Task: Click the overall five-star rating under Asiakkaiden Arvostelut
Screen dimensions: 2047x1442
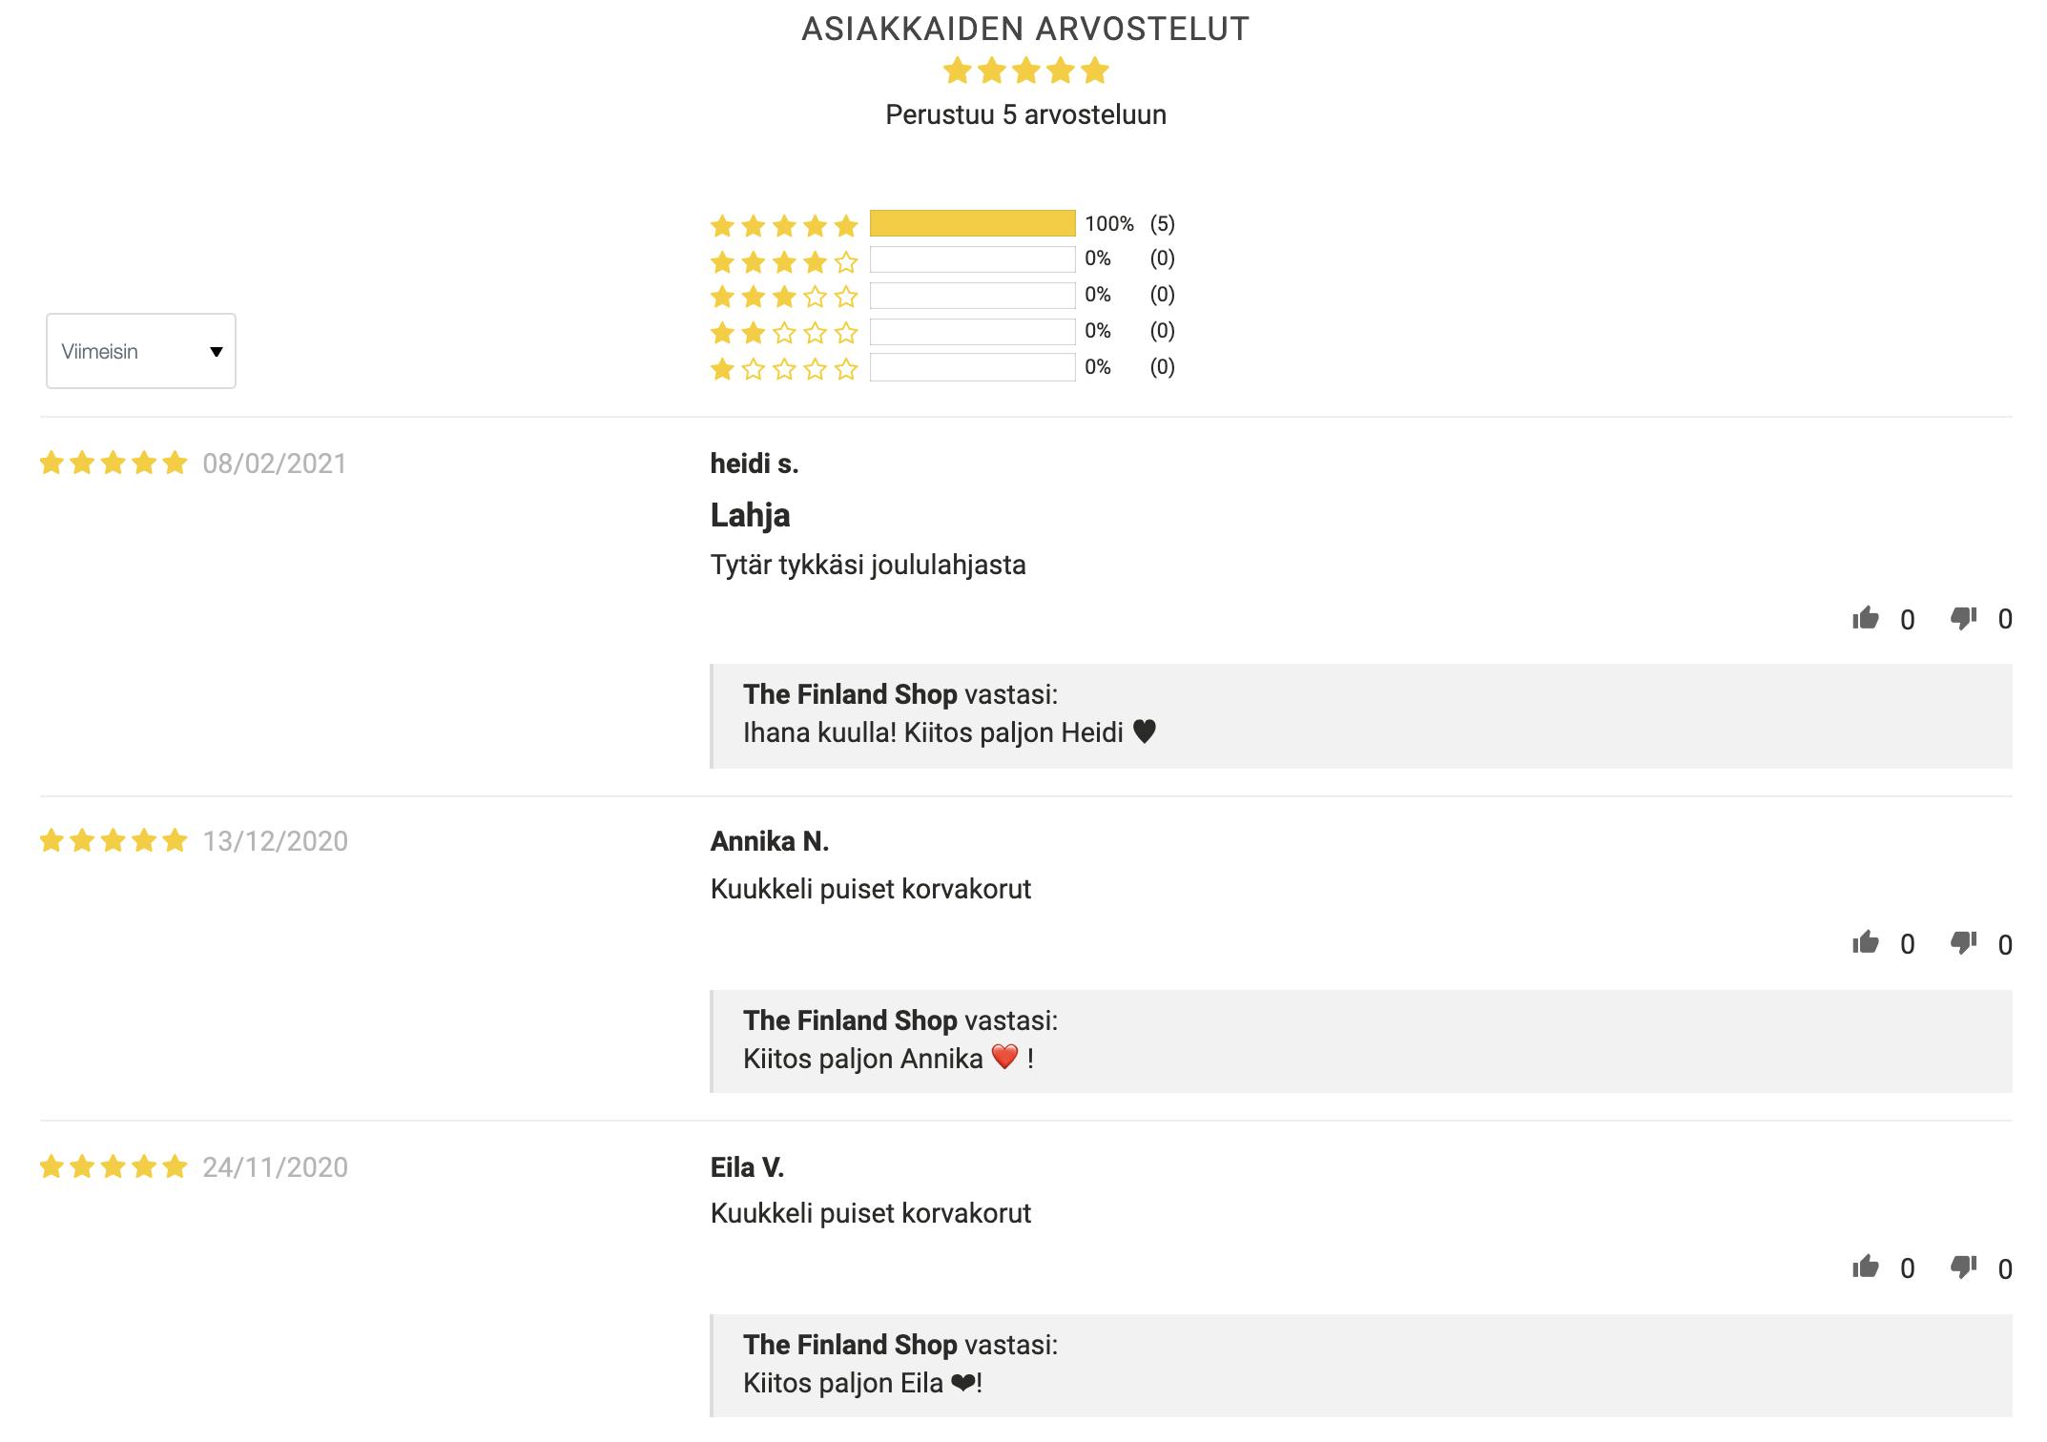Action: coord(1025,71)
